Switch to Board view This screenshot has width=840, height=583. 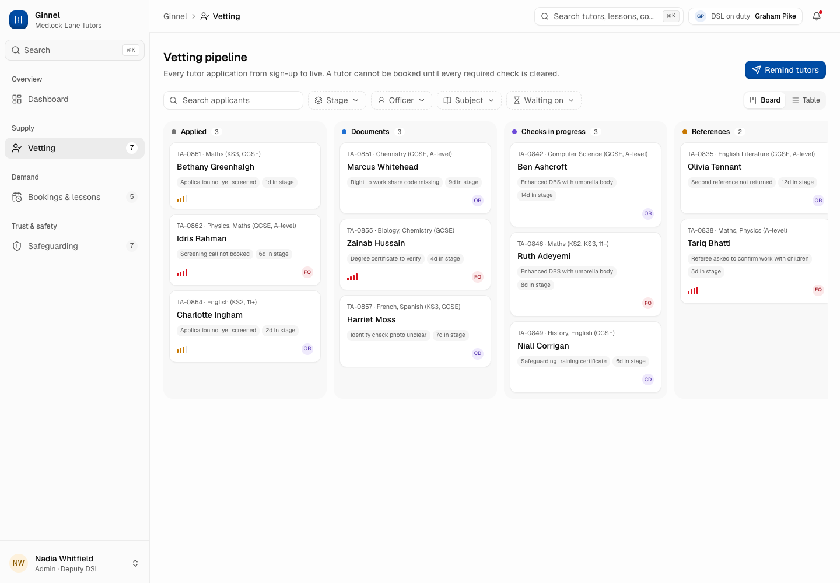coord(765,100)
